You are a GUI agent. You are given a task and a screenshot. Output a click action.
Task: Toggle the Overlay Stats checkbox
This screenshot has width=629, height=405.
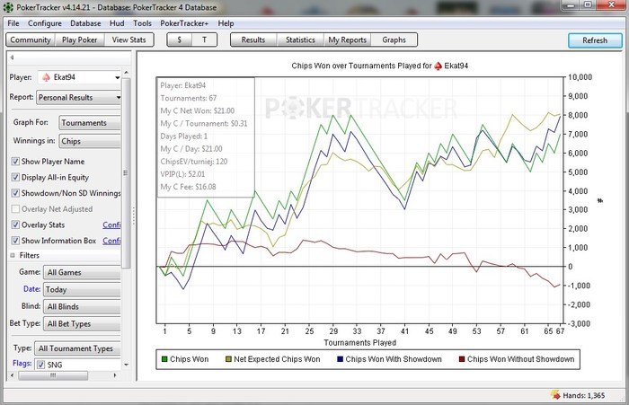coord(15,225)
